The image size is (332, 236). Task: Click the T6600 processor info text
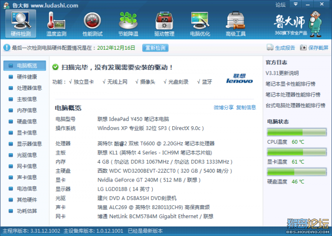pos(156,144)
